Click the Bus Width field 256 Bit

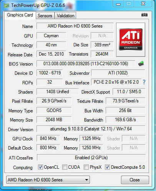[x=126, y=110]
